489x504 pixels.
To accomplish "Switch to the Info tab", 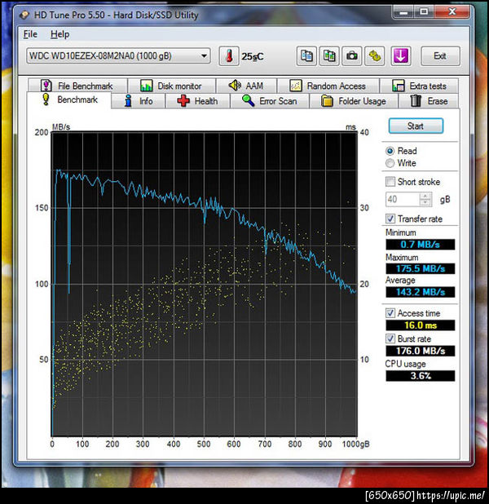I will (139, 101).
